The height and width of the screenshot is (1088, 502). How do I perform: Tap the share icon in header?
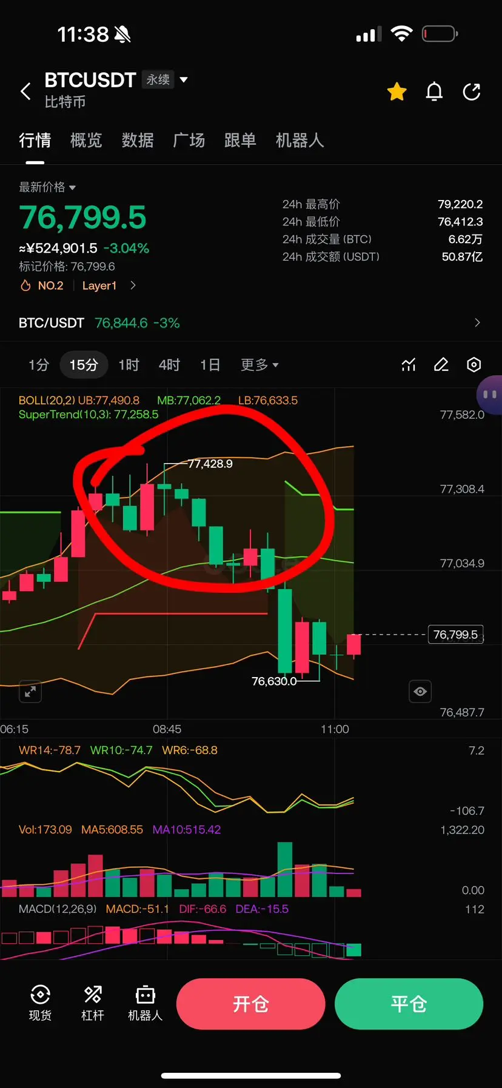[x=472, y=92]
